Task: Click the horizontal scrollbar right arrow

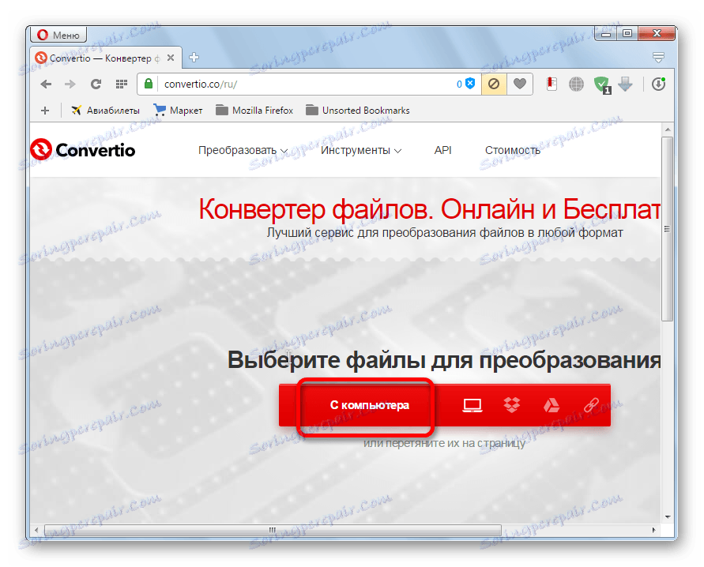Action: pos(653,530)
